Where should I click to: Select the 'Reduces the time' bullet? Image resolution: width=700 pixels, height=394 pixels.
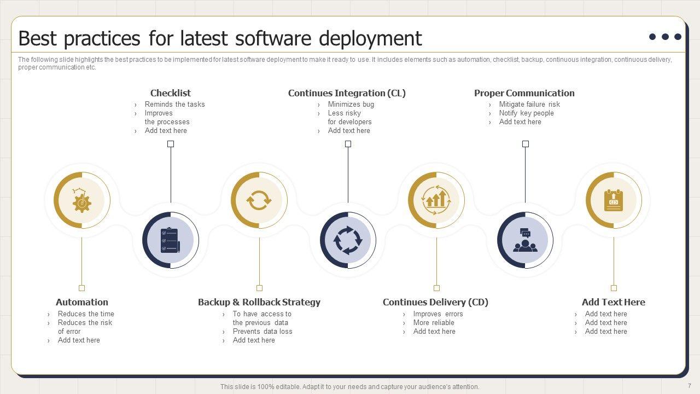[86, 314]
